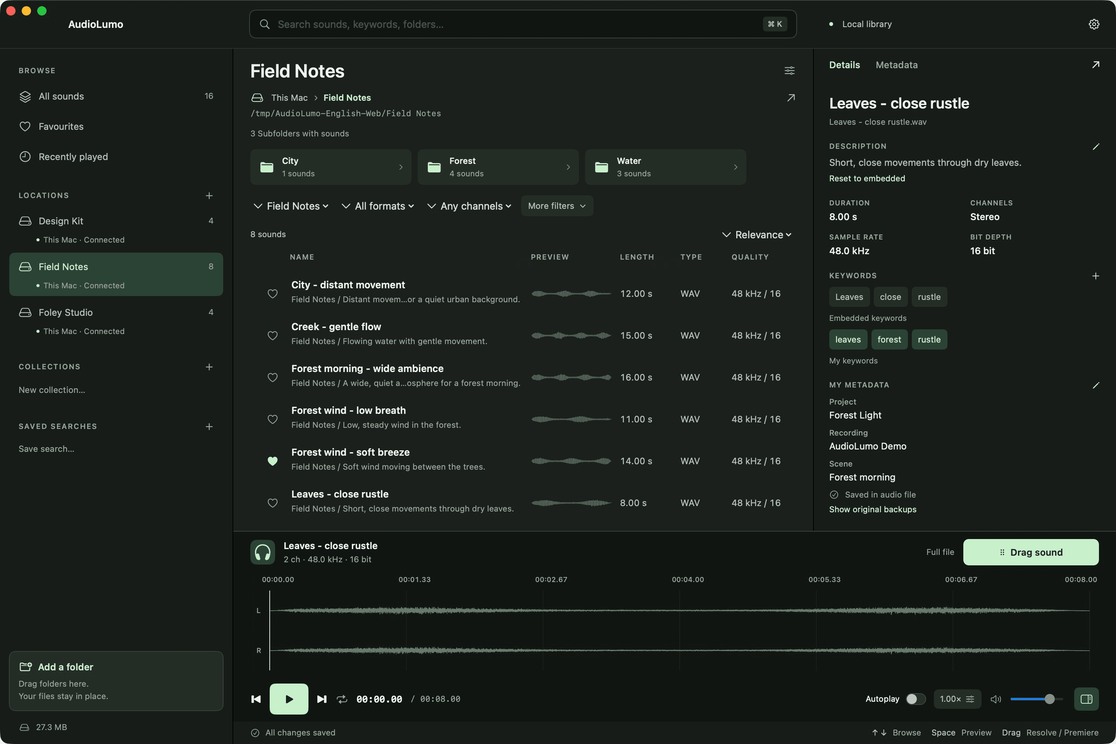
Task: Favourite City - distant movement with its heart
Action: click(272, 294)
